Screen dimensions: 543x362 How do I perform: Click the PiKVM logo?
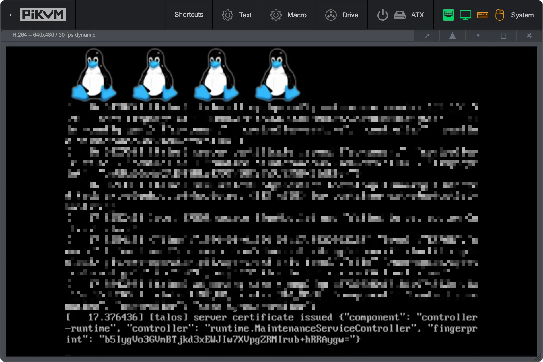pos(42,15)
